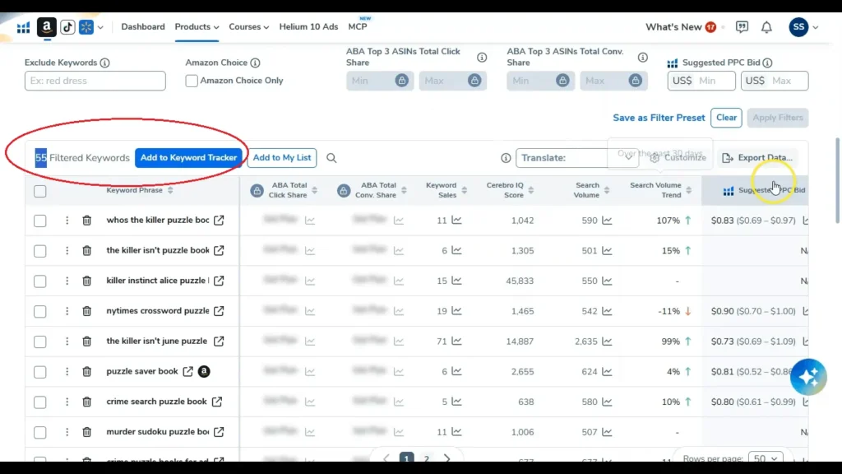Viewport: 842px width, 474px height.
Task: Click Suggested PPC Bid Max field
Action: (775, 81)
